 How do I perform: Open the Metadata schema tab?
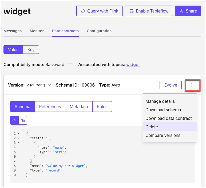coord(79,107)
